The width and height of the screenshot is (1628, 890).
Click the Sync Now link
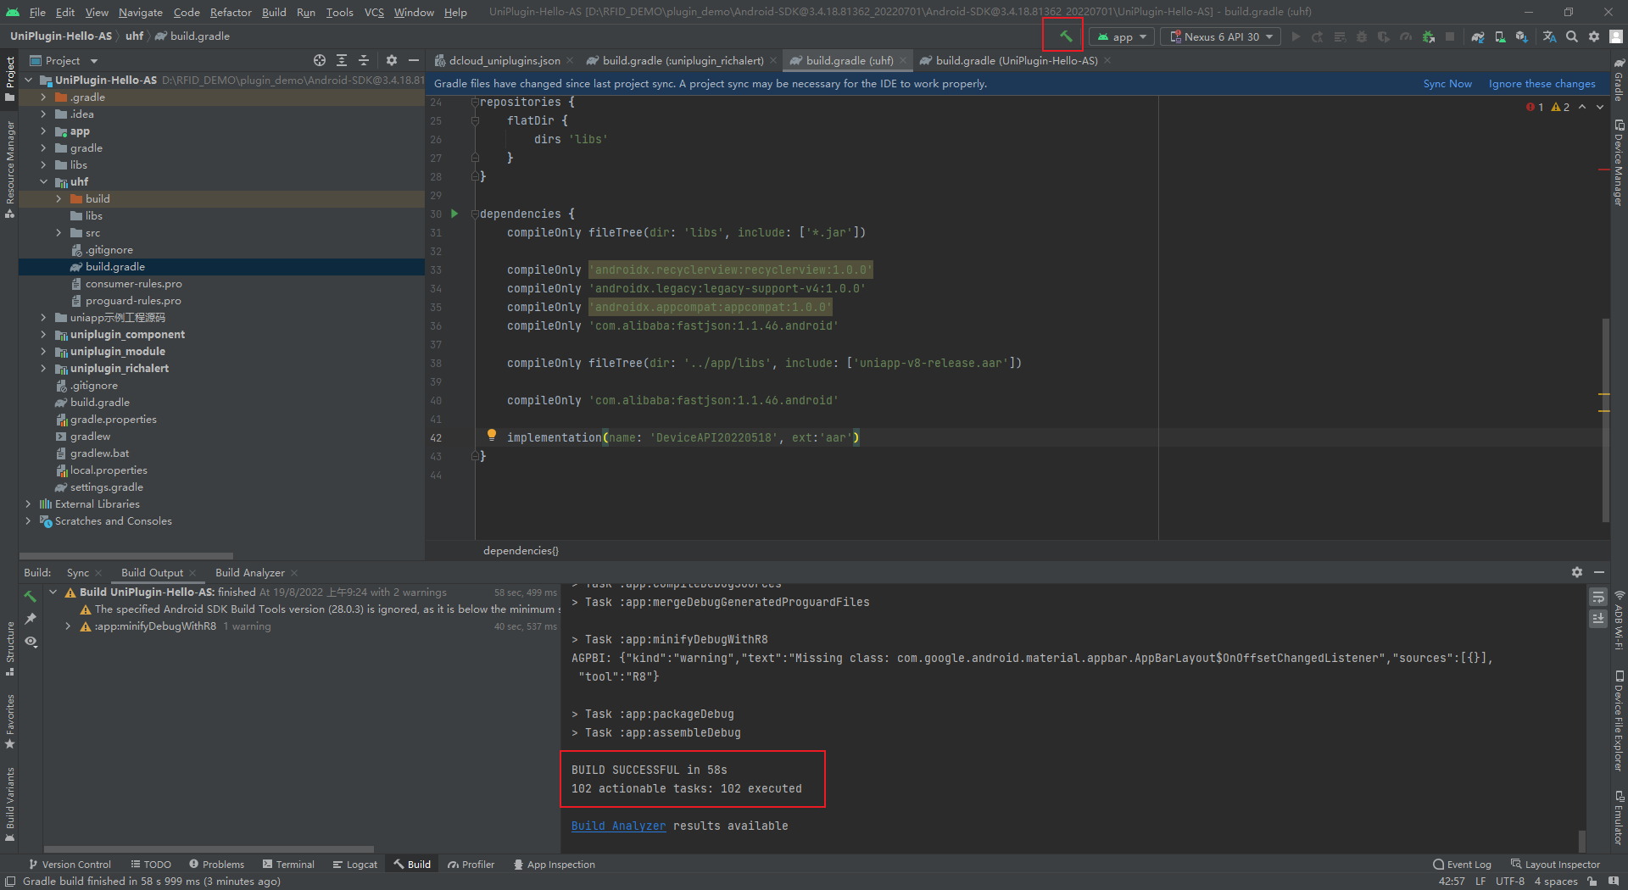[1447, 84]
